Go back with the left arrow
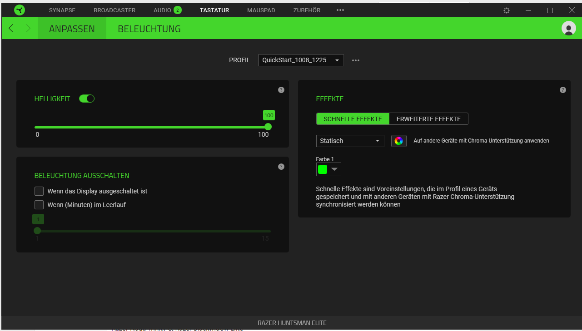582x331 pixels. click(11, 28)
